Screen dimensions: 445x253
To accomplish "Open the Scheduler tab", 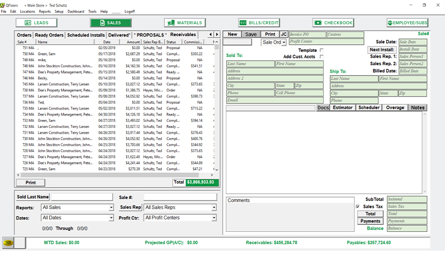I will click(369, 108).
